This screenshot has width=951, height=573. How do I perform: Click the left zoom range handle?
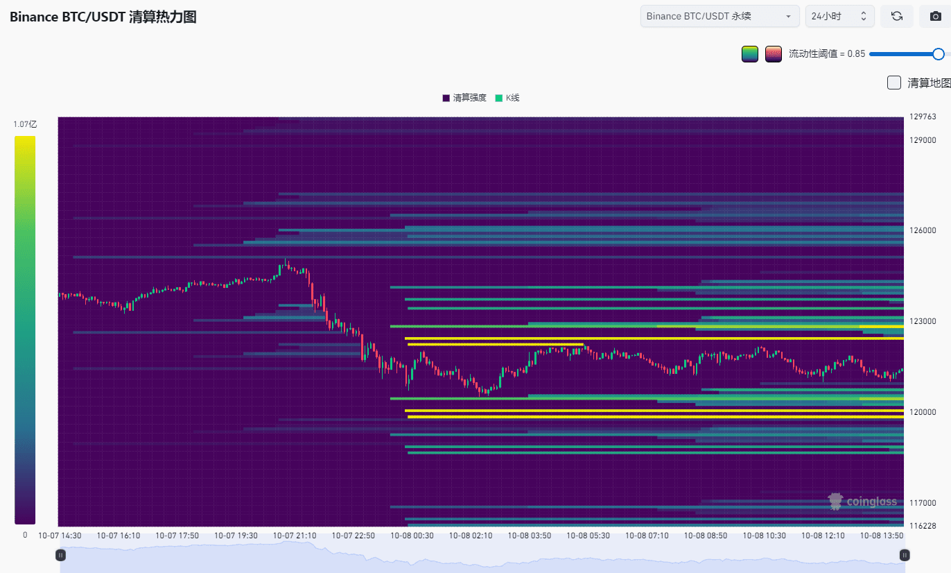(61, 555)
